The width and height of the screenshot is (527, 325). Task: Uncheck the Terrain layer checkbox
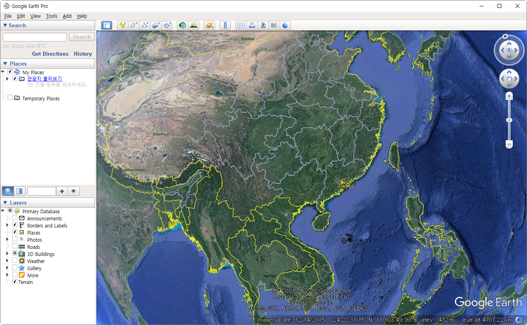(15, 282)
